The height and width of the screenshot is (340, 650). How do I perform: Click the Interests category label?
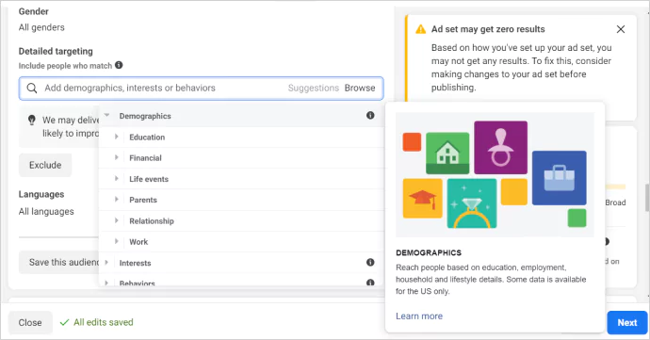[x=135, y=263]
